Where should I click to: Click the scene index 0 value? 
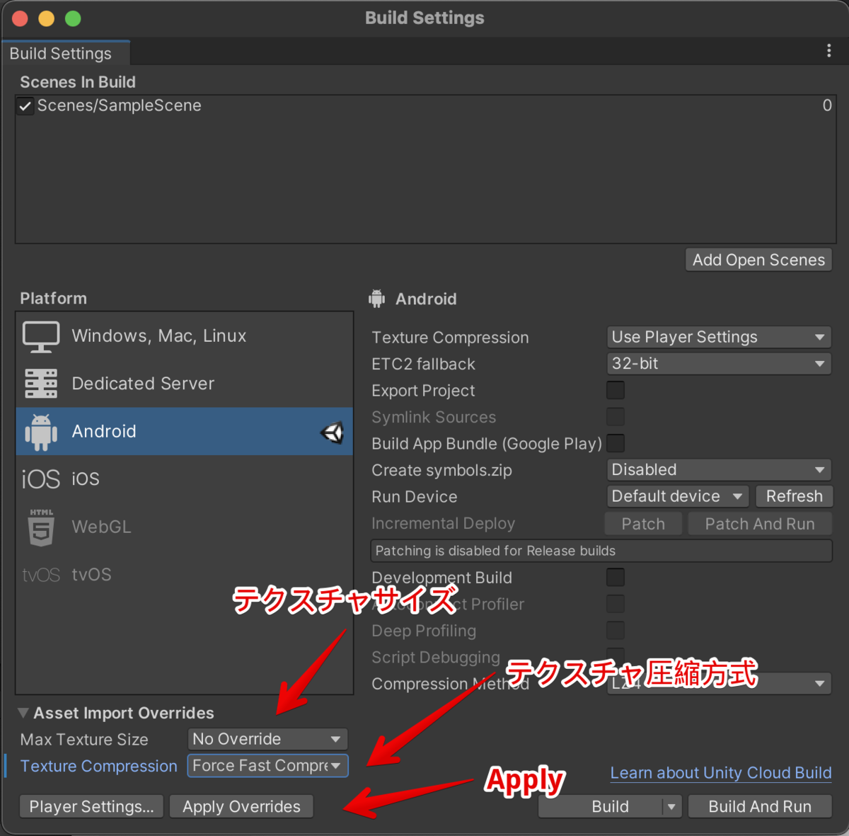827,105
